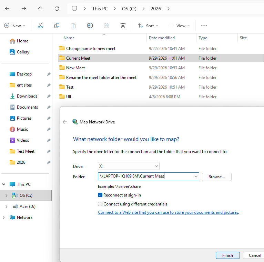
Task: Refresh the current folder view
Action: pos(57,9)
